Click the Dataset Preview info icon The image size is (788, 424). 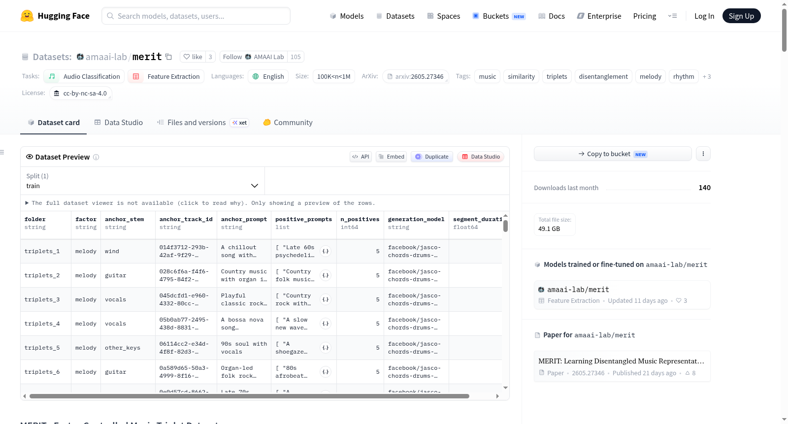coord(96,157)
